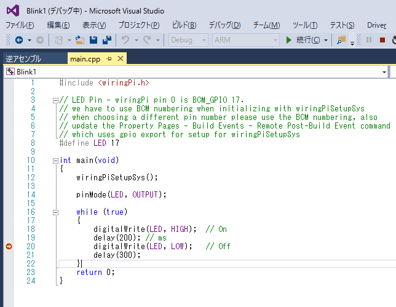
Task: Open the Undo history dropdown arrow
Action: [x=137, y=40]
